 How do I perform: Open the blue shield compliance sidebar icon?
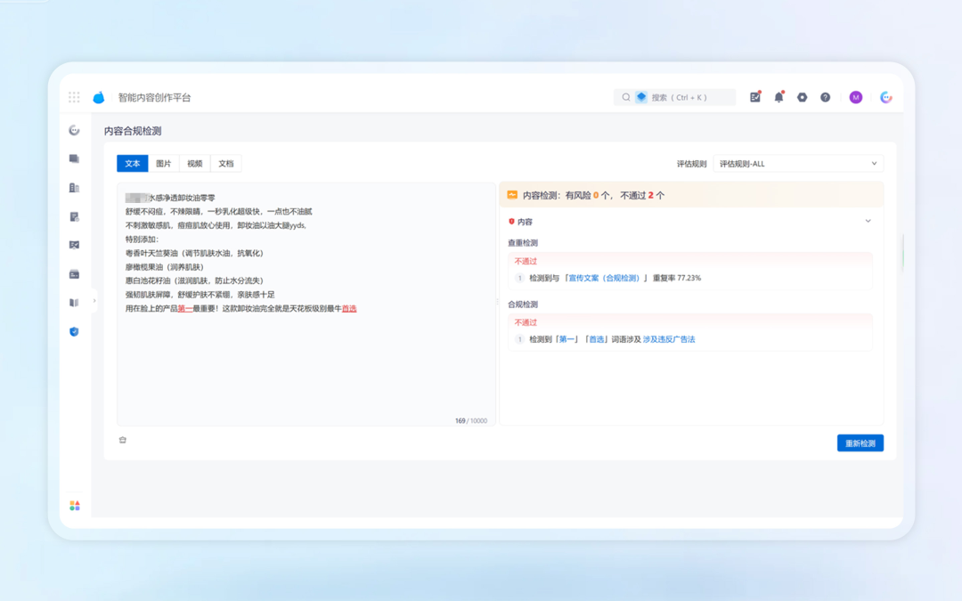click(74, 332)
